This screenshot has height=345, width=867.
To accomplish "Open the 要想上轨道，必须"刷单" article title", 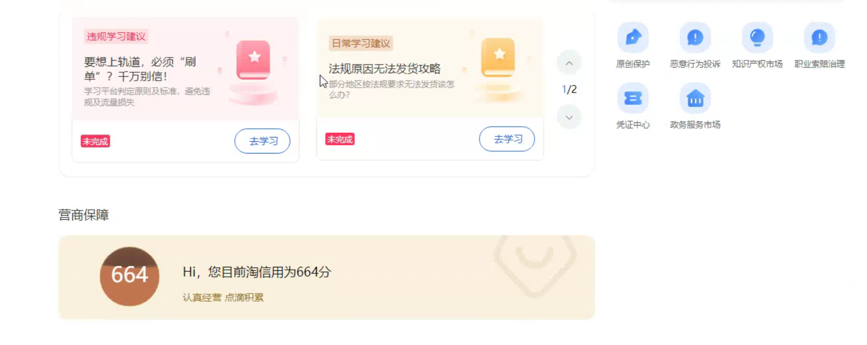I will pos(141,69).
